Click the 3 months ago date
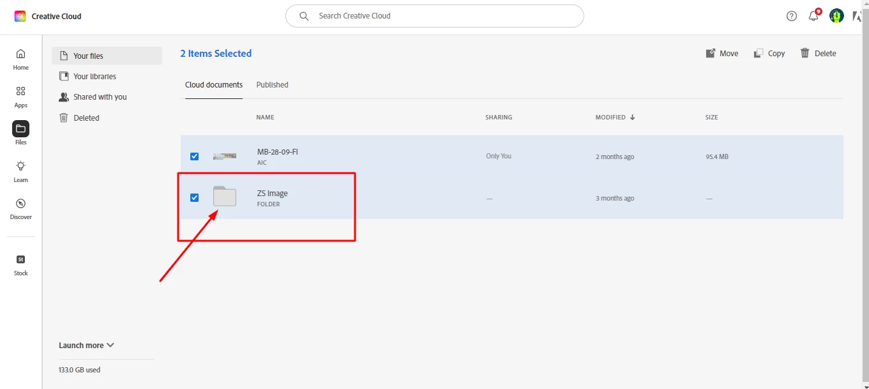This screenshot has width=869, height=389. coord(615,198)
